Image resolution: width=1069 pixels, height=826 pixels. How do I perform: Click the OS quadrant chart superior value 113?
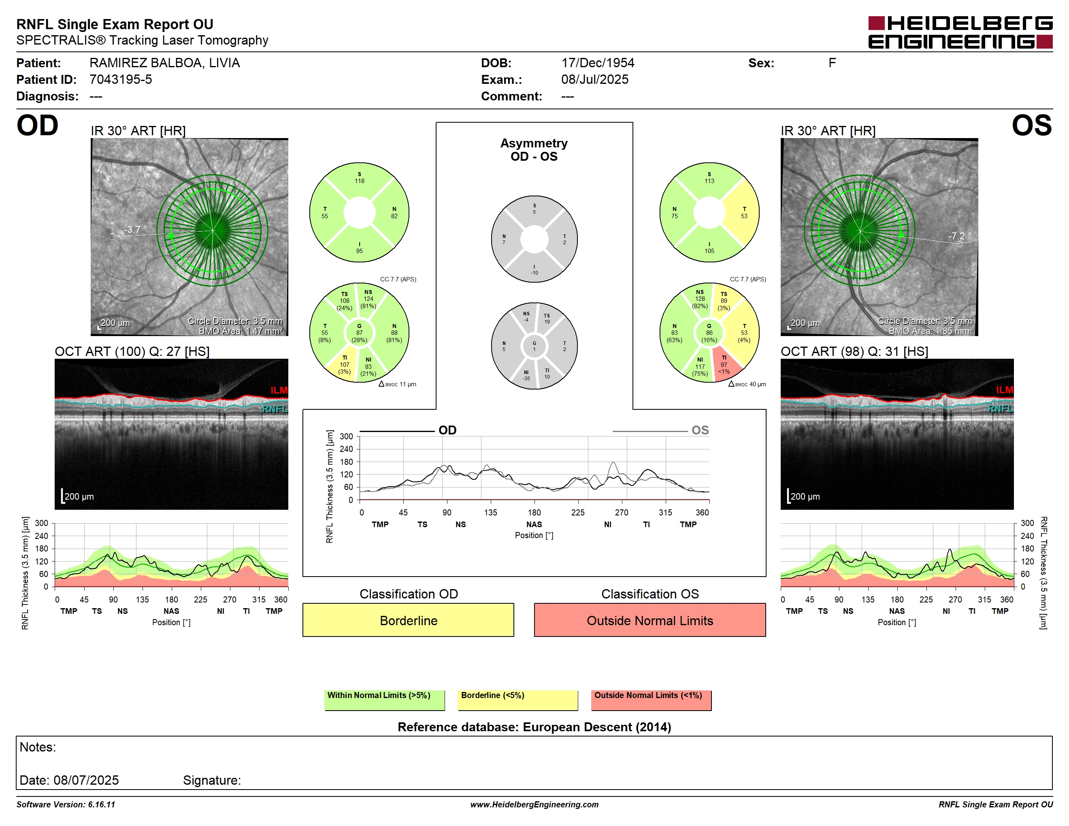click(x=709, y=181)
